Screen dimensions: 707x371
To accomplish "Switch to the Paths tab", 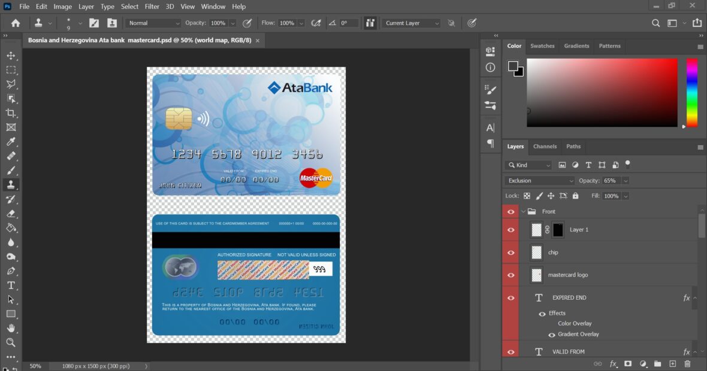I will tap(573, 147).
